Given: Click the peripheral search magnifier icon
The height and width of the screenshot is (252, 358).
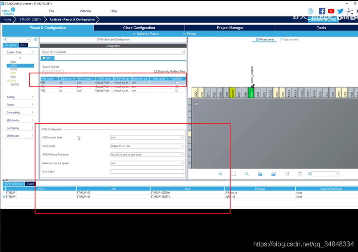Looking at the screenshot, I should pos(5,39).
